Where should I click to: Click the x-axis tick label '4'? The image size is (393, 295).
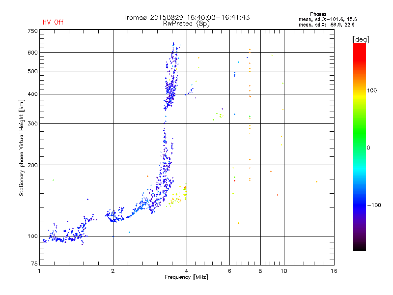pyautogui.click(x=187, y=271)
